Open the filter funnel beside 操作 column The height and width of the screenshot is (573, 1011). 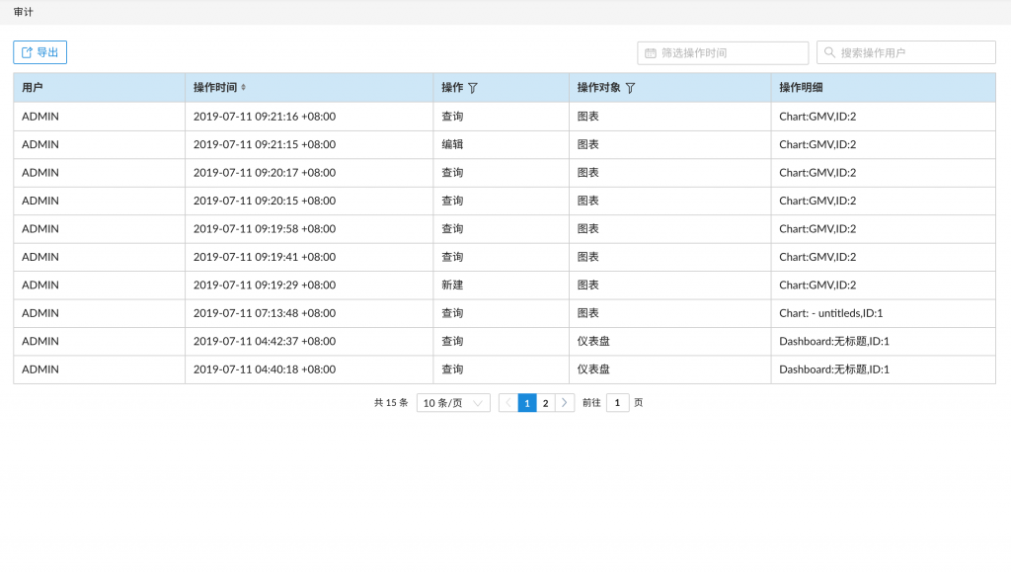[x=473, y=88]
